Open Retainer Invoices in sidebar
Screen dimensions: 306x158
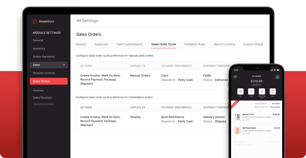44,73
